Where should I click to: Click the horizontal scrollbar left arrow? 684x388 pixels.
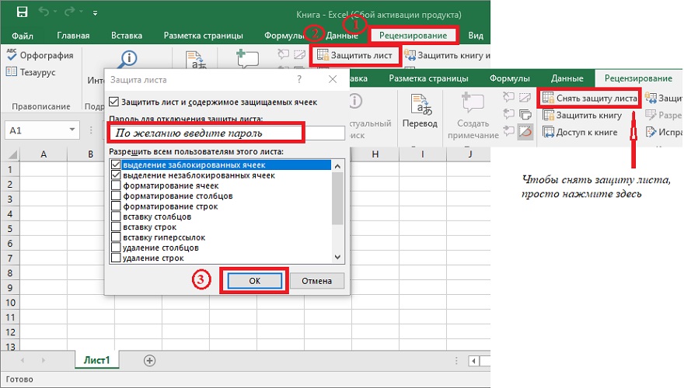point(473,361)
